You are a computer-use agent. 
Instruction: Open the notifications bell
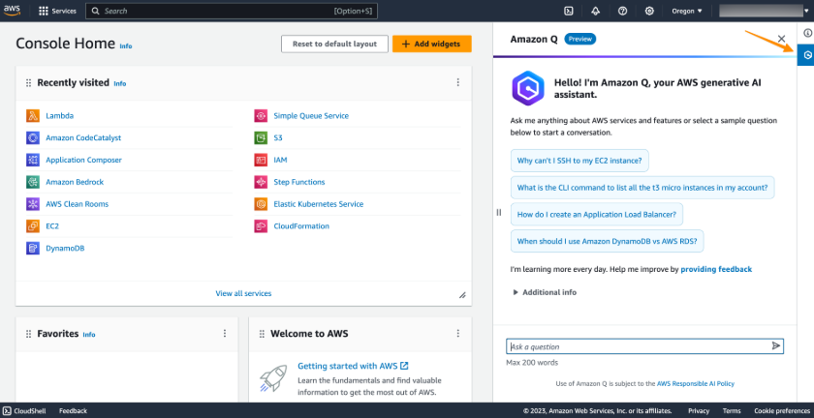coord(595,11)
